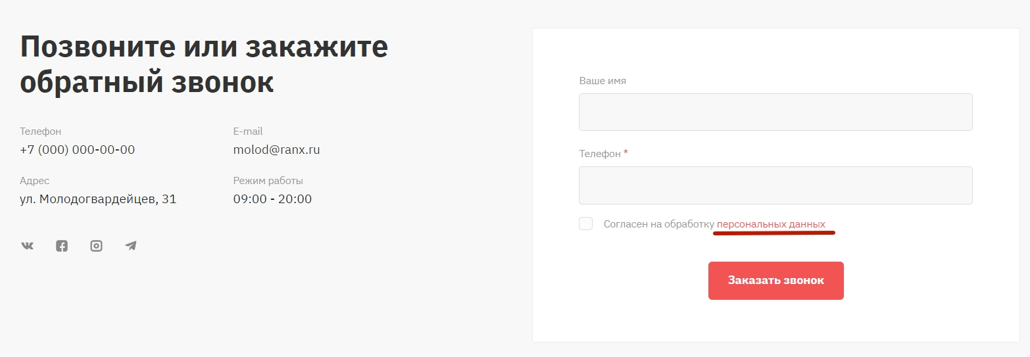Click the 'Адрес' caption

pos(35,181)
